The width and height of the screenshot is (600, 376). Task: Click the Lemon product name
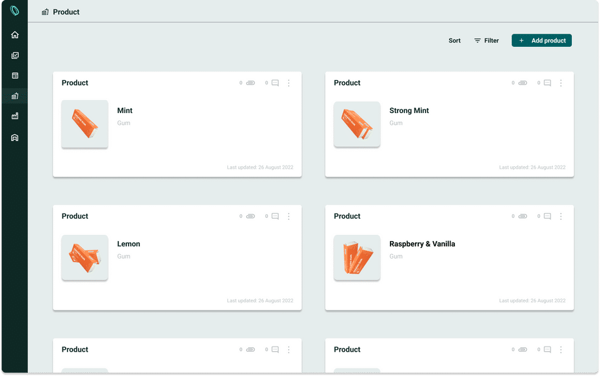click(x=129, y=244)
